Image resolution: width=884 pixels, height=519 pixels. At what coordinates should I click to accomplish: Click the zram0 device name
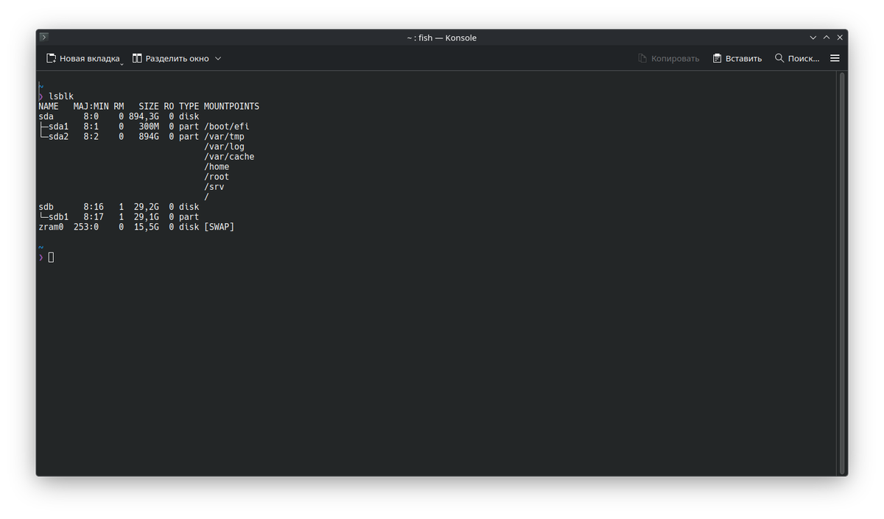(x=51, y=227)
